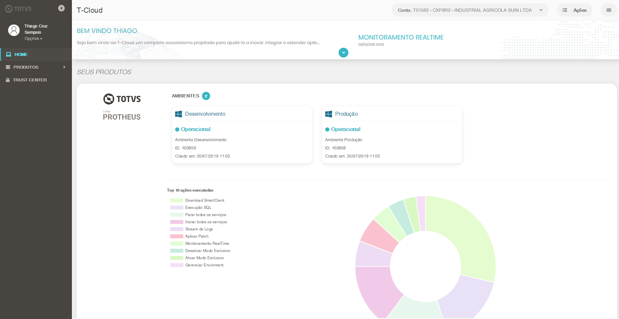The width and height of the screenshot is (619, 319).
Task: Toggle Monitoramento RealTime legend swatch
Action: click(x=177, y=243)
